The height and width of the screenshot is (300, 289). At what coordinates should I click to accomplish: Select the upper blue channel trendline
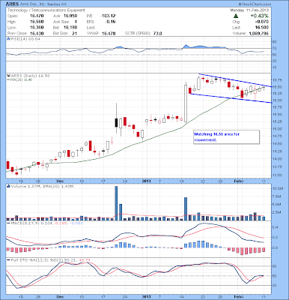[x=235, y=80]
